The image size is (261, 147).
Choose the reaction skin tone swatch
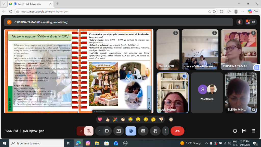tap(171, 119)
